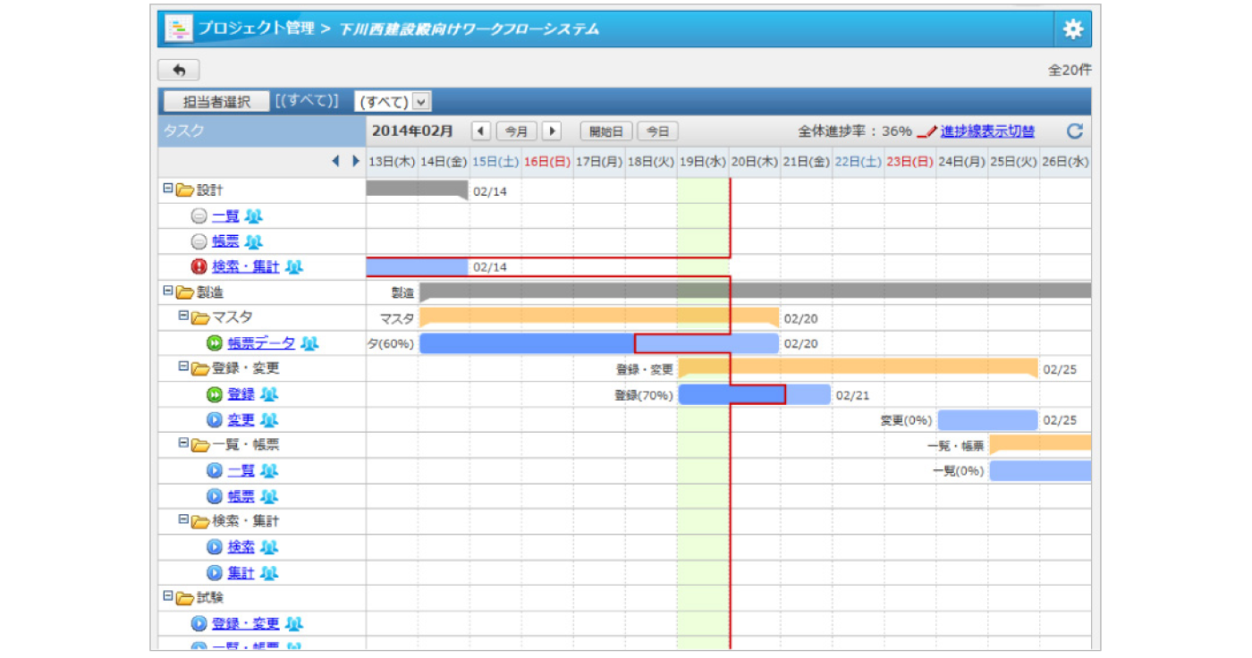Viewport: 1252px width, 658px height.
Task: Click the project management app icon
Action: [179, 30]
